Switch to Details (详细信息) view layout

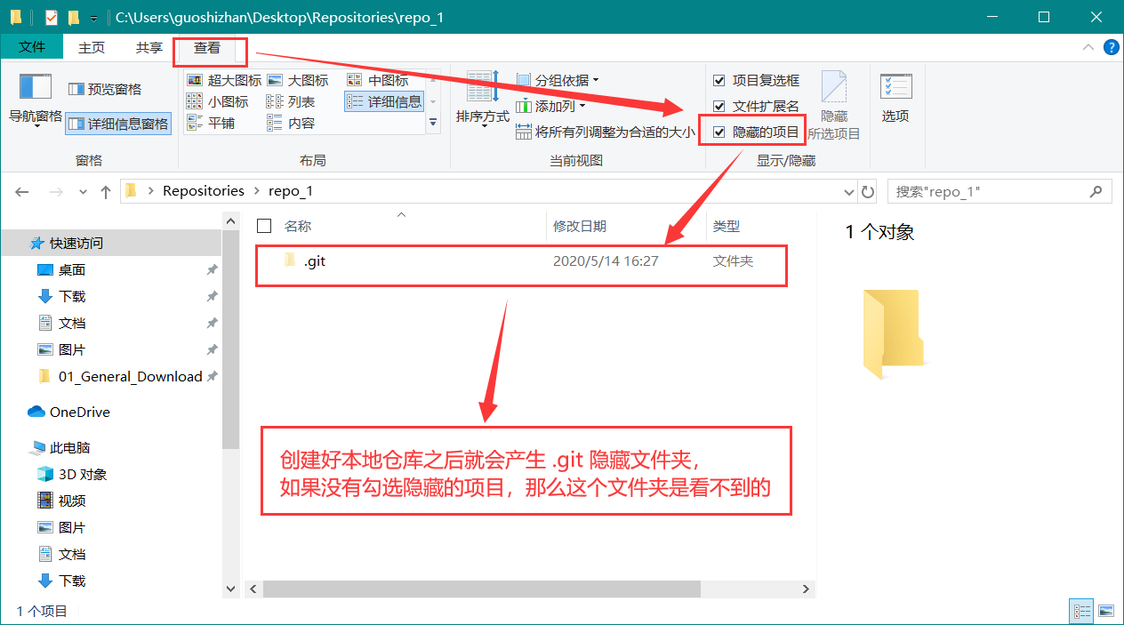[x=385, y=102]
